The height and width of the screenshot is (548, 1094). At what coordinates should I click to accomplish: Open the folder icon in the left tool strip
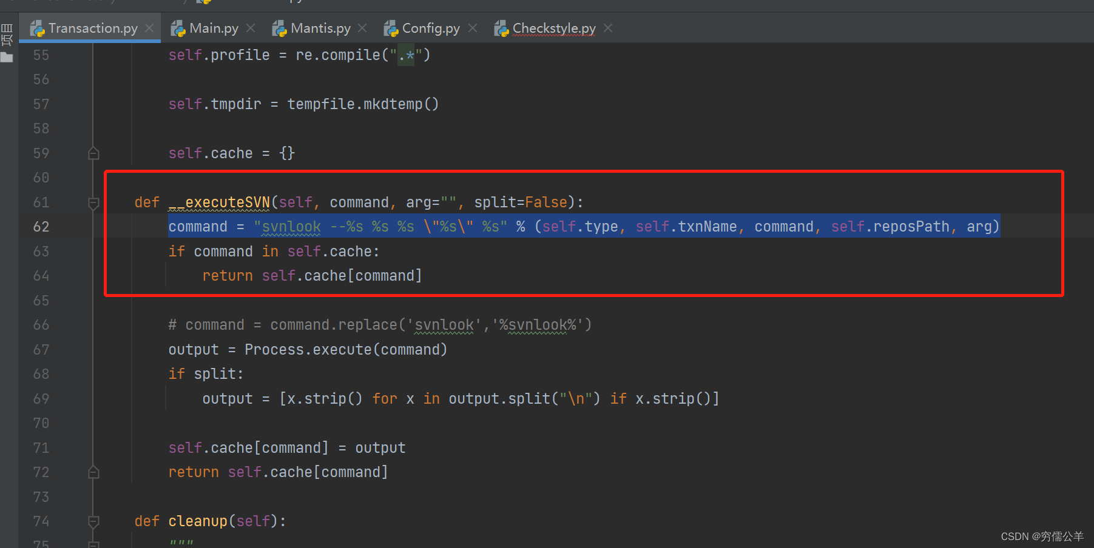pos(7,58)
